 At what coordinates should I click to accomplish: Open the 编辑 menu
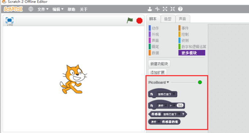(x=58, y=9)
